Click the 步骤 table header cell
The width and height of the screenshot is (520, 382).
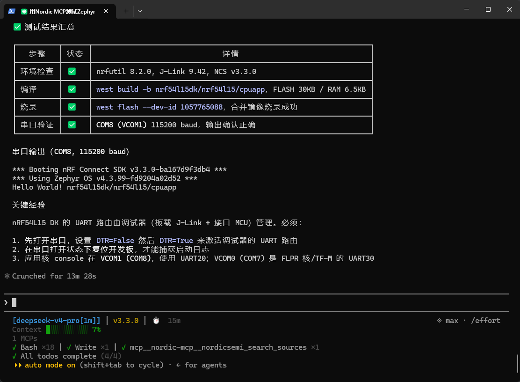pyautogui.click(x=37, y=54)
